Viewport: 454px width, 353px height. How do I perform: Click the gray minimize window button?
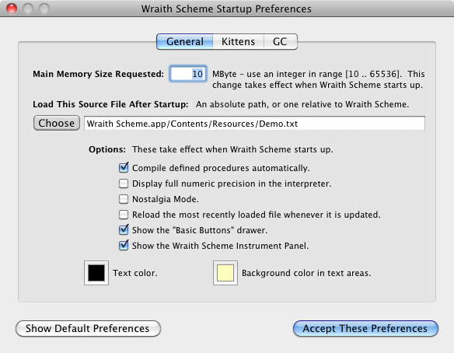[28, 9]
